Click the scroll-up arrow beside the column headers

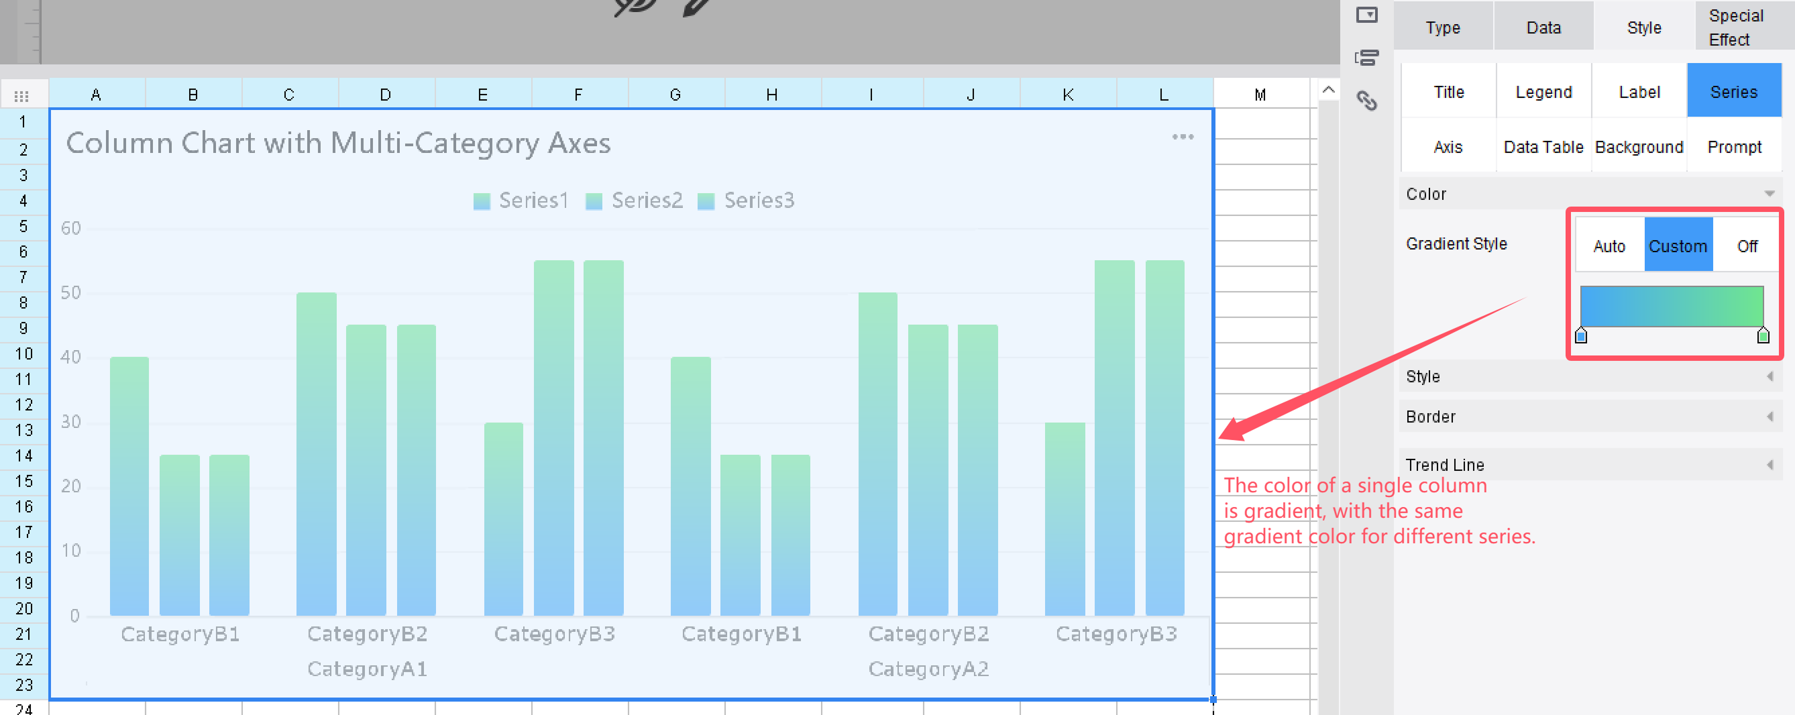[1328, 90]
